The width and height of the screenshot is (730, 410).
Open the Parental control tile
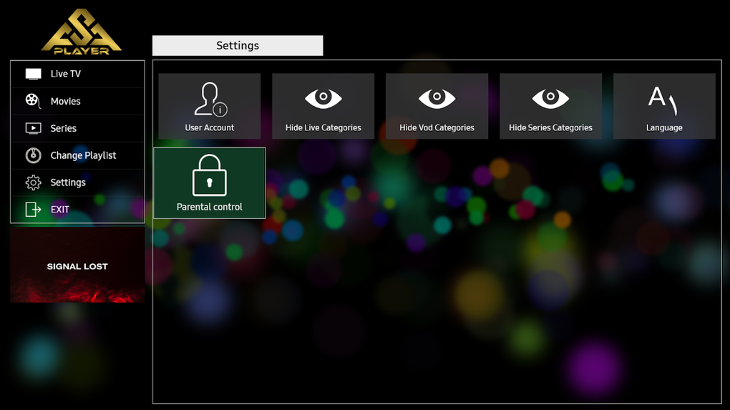(x=210, y=183)
